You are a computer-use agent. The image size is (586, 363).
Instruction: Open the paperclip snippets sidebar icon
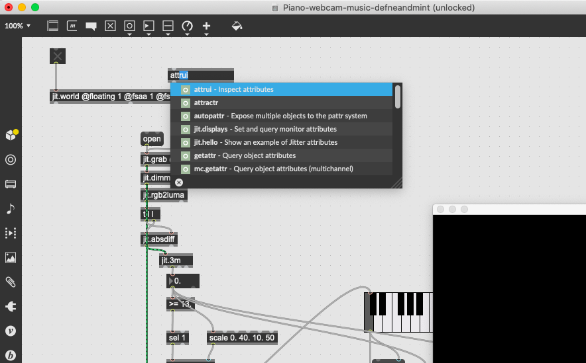click(11, 282)
